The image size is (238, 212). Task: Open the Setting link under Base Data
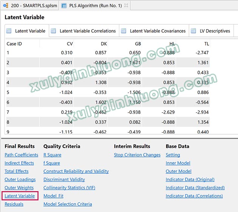[x=173, y=155]
